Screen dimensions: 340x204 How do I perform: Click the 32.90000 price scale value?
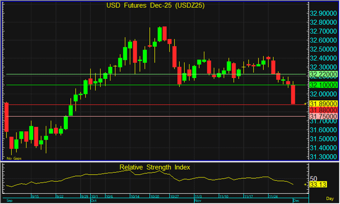point(323,13)
